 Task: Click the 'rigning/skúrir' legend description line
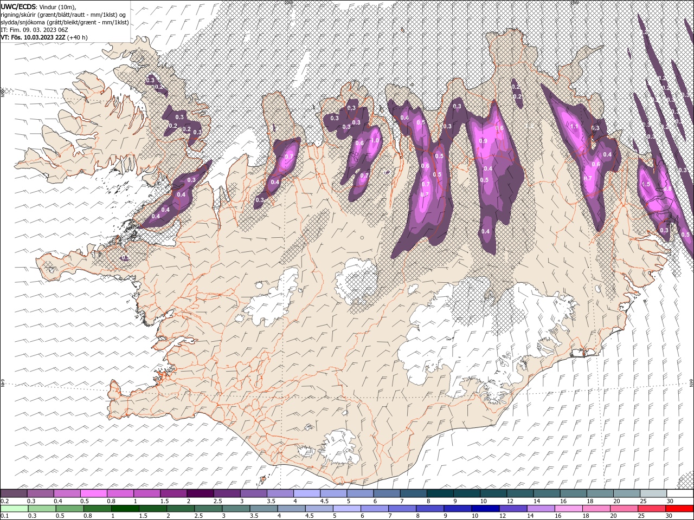pyautogui.click(x=64, y=14)
